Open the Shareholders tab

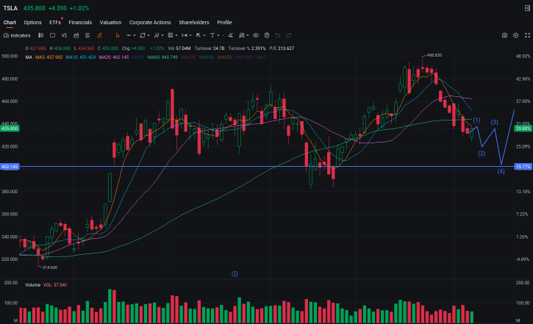click(194, 23)
